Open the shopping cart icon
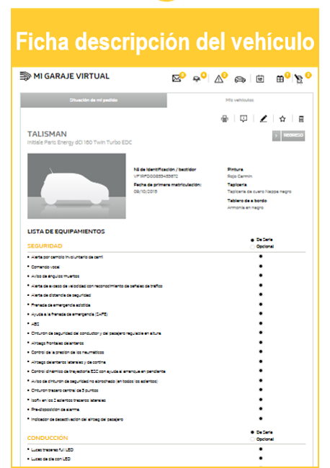This screenshot has width=330, height=468. pyautogui.click(x=298, y=78)
